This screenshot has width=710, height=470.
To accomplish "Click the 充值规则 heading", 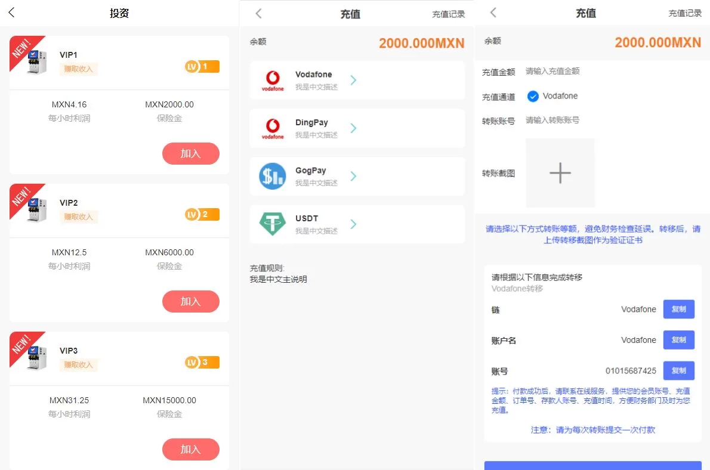I will (267, 268).
